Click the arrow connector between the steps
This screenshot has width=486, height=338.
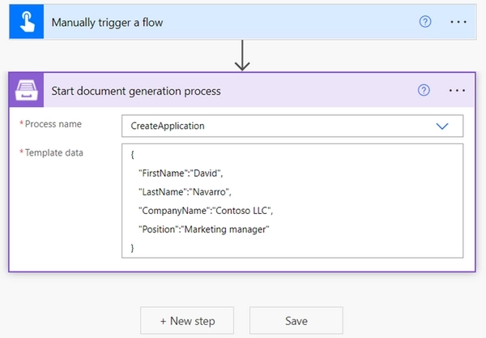click(242, 57)
